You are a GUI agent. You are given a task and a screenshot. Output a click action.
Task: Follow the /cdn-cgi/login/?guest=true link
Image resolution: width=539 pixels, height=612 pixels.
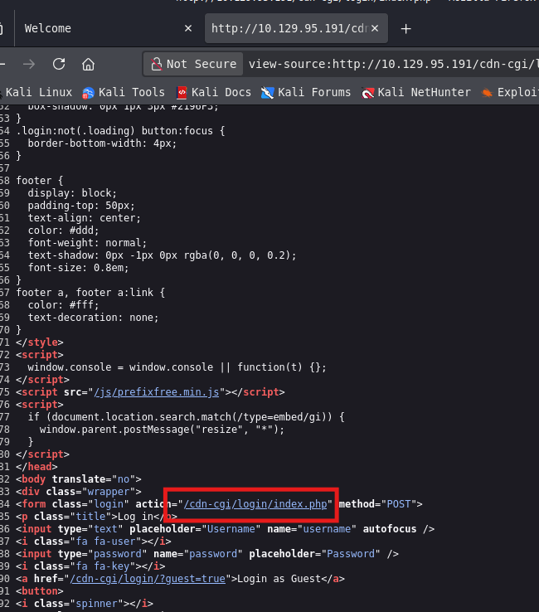[148, 579]
